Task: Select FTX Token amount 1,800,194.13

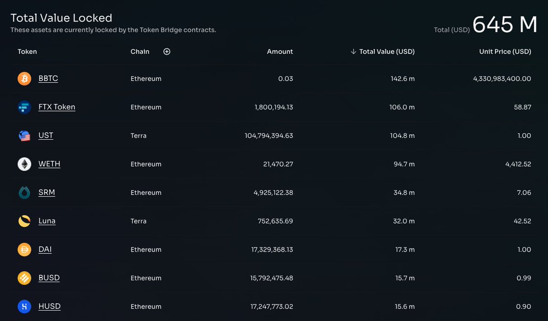Action: coord(274,107)
